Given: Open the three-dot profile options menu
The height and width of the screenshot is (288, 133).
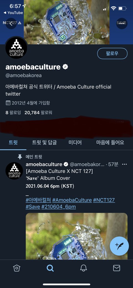Looking at the screenshot, I should point(122,24).
